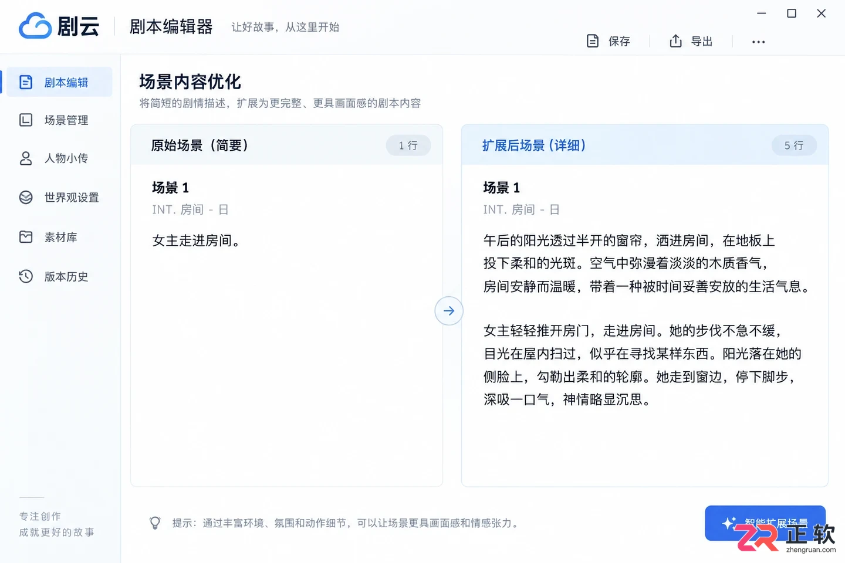
Task: Click the expanded paragraph starting "午后的阳光"
Action: pos(647,263)
